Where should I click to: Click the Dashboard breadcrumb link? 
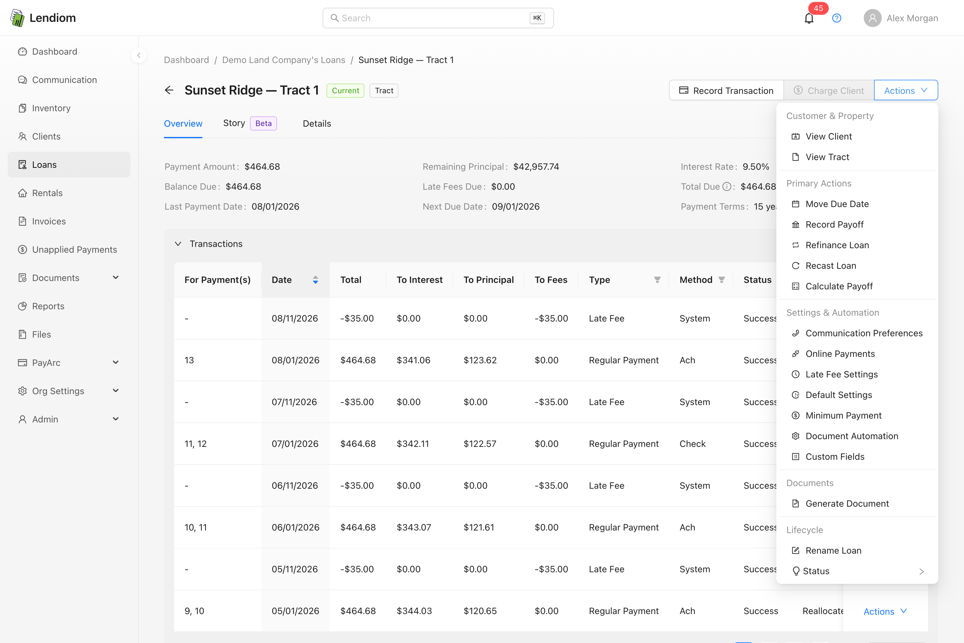186,60
